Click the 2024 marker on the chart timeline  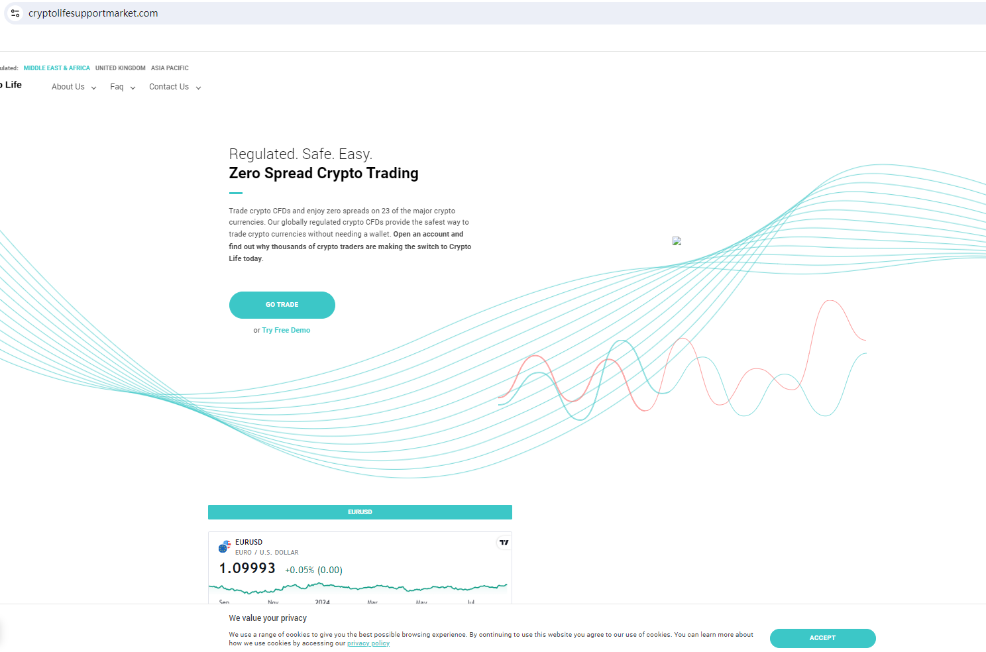(322, 602)
